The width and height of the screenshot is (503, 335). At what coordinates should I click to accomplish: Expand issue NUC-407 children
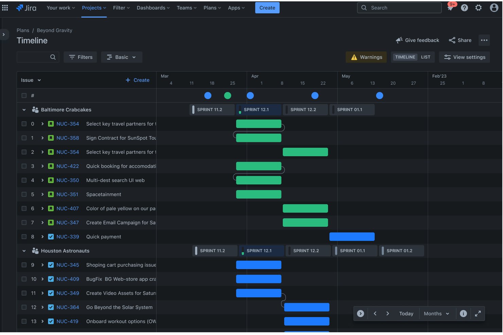(x=42, y=209)
